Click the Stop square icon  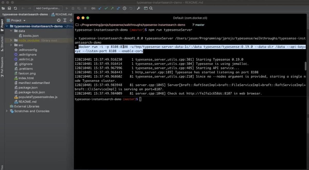tap(85, 8)
